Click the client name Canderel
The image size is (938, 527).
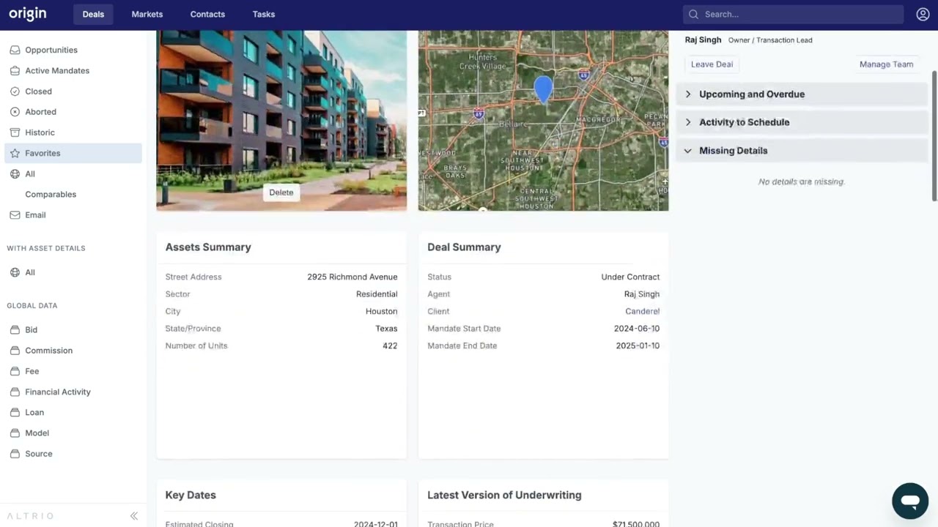643,311
